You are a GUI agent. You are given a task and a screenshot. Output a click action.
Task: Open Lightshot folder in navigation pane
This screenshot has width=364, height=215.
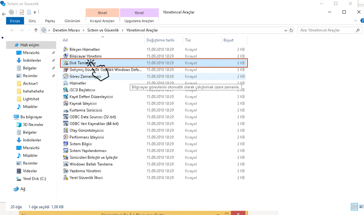point(31,99)
